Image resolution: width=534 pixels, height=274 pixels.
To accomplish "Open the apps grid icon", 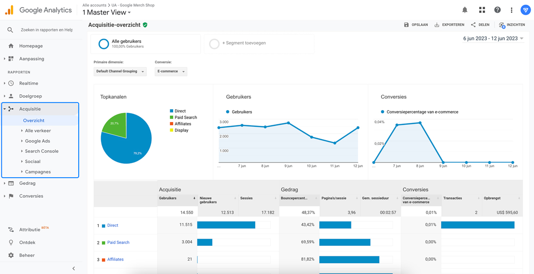I will pos(482,10).
